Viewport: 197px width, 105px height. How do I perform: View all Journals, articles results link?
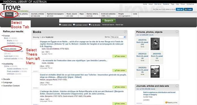[x=145, y=89]
